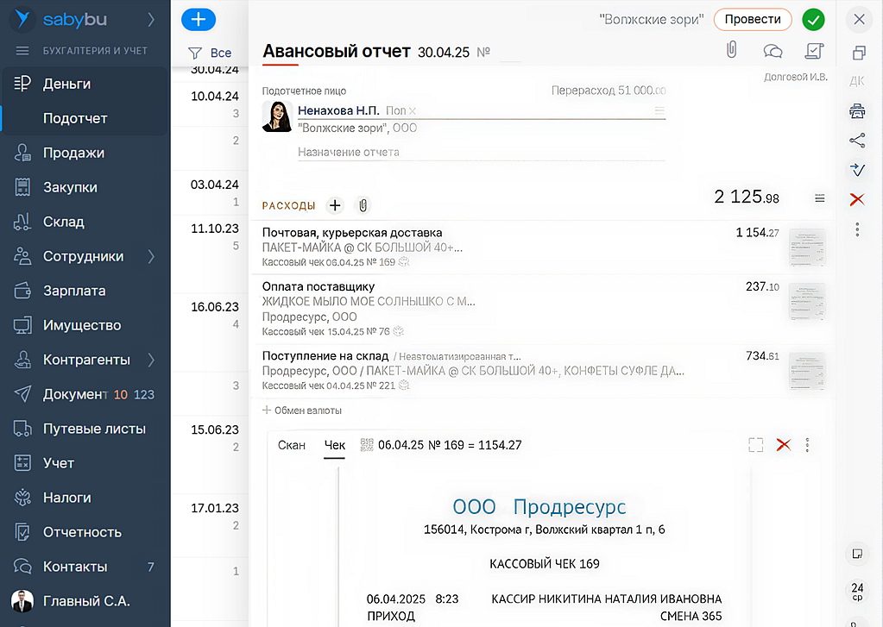Attach file to expenses with paperclip

click(x=363, y=205)
